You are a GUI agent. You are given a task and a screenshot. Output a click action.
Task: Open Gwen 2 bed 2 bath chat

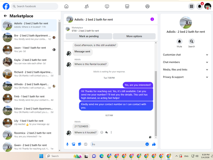click(29, 147)
